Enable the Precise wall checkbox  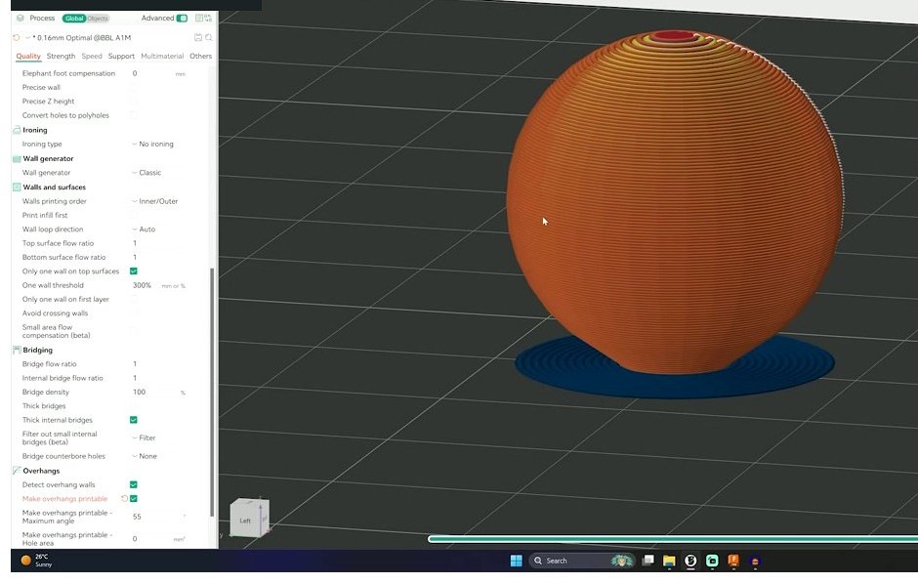(134, 87)
